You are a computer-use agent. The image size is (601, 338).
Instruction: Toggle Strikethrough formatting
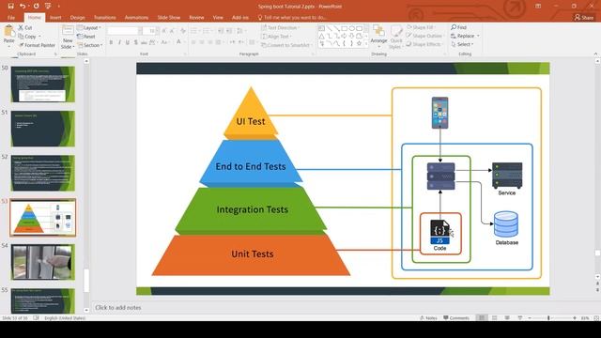144,42
